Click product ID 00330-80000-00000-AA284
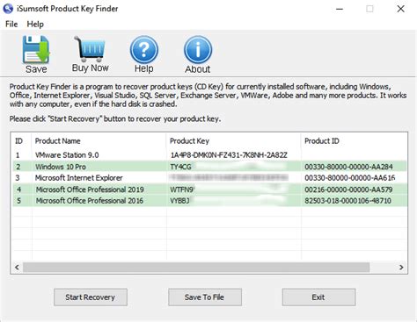Viewport: 417px width, 322px height. [348, 167]
